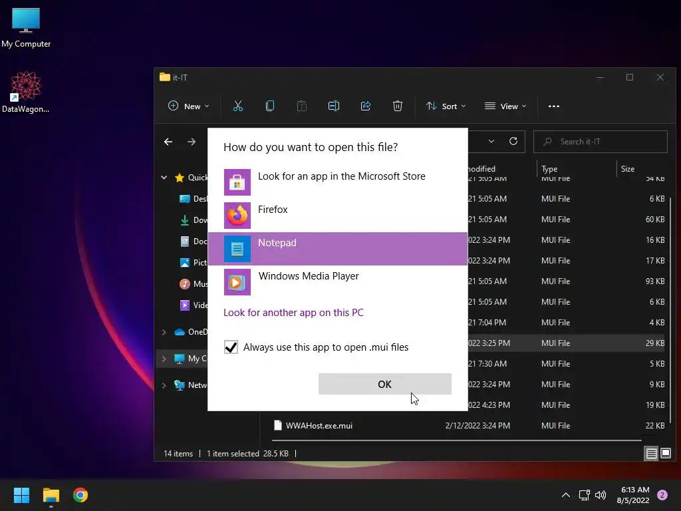This screenshot has height=511, width=681.
Task: Open the DataWagon desktop shortcut
Action: point(26,92)
